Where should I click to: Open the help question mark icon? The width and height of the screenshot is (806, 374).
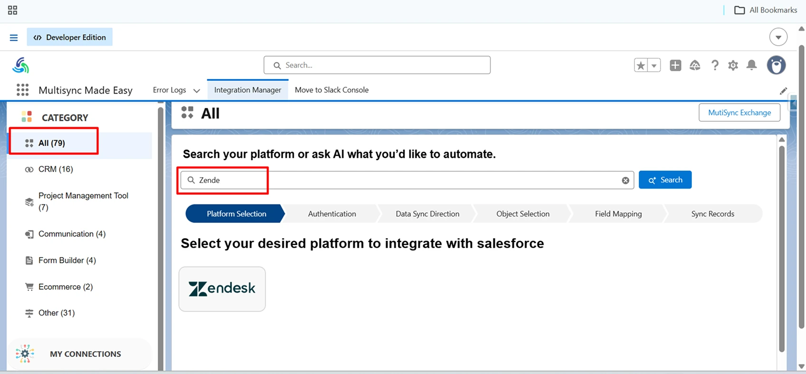tap(715, 65)
